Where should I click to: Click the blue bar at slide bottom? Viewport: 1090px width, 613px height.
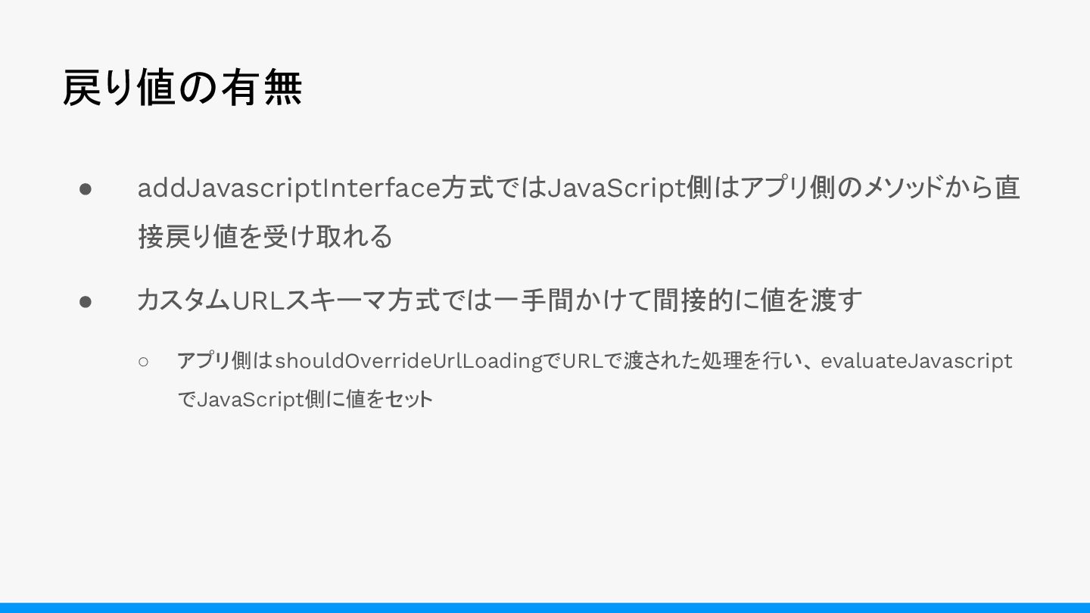(x=545, y=608)
